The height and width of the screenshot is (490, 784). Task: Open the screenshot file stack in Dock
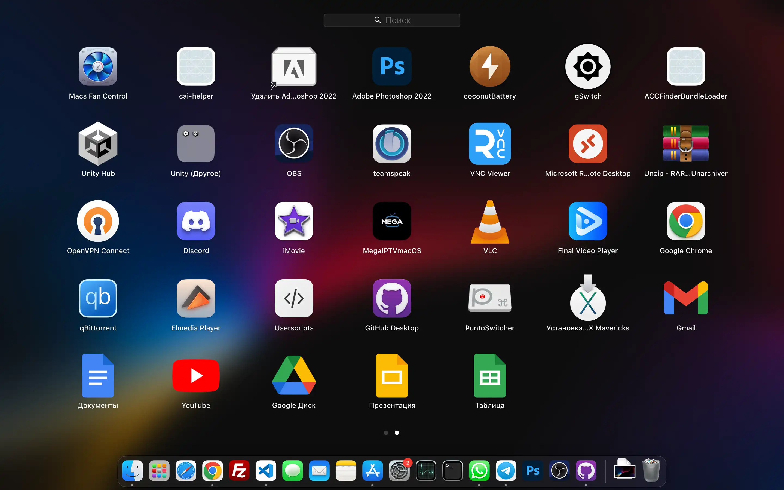[x=624, y=469]
